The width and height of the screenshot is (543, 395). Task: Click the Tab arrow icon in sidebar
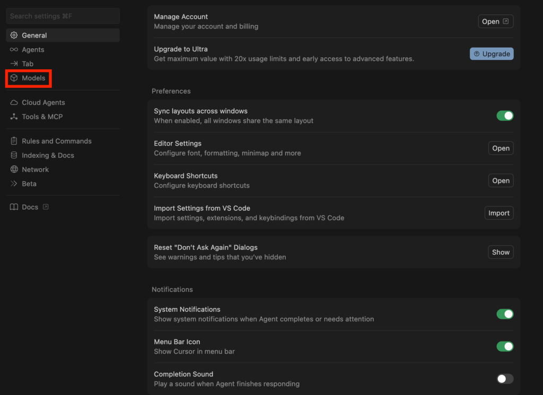tap(14, 64)
